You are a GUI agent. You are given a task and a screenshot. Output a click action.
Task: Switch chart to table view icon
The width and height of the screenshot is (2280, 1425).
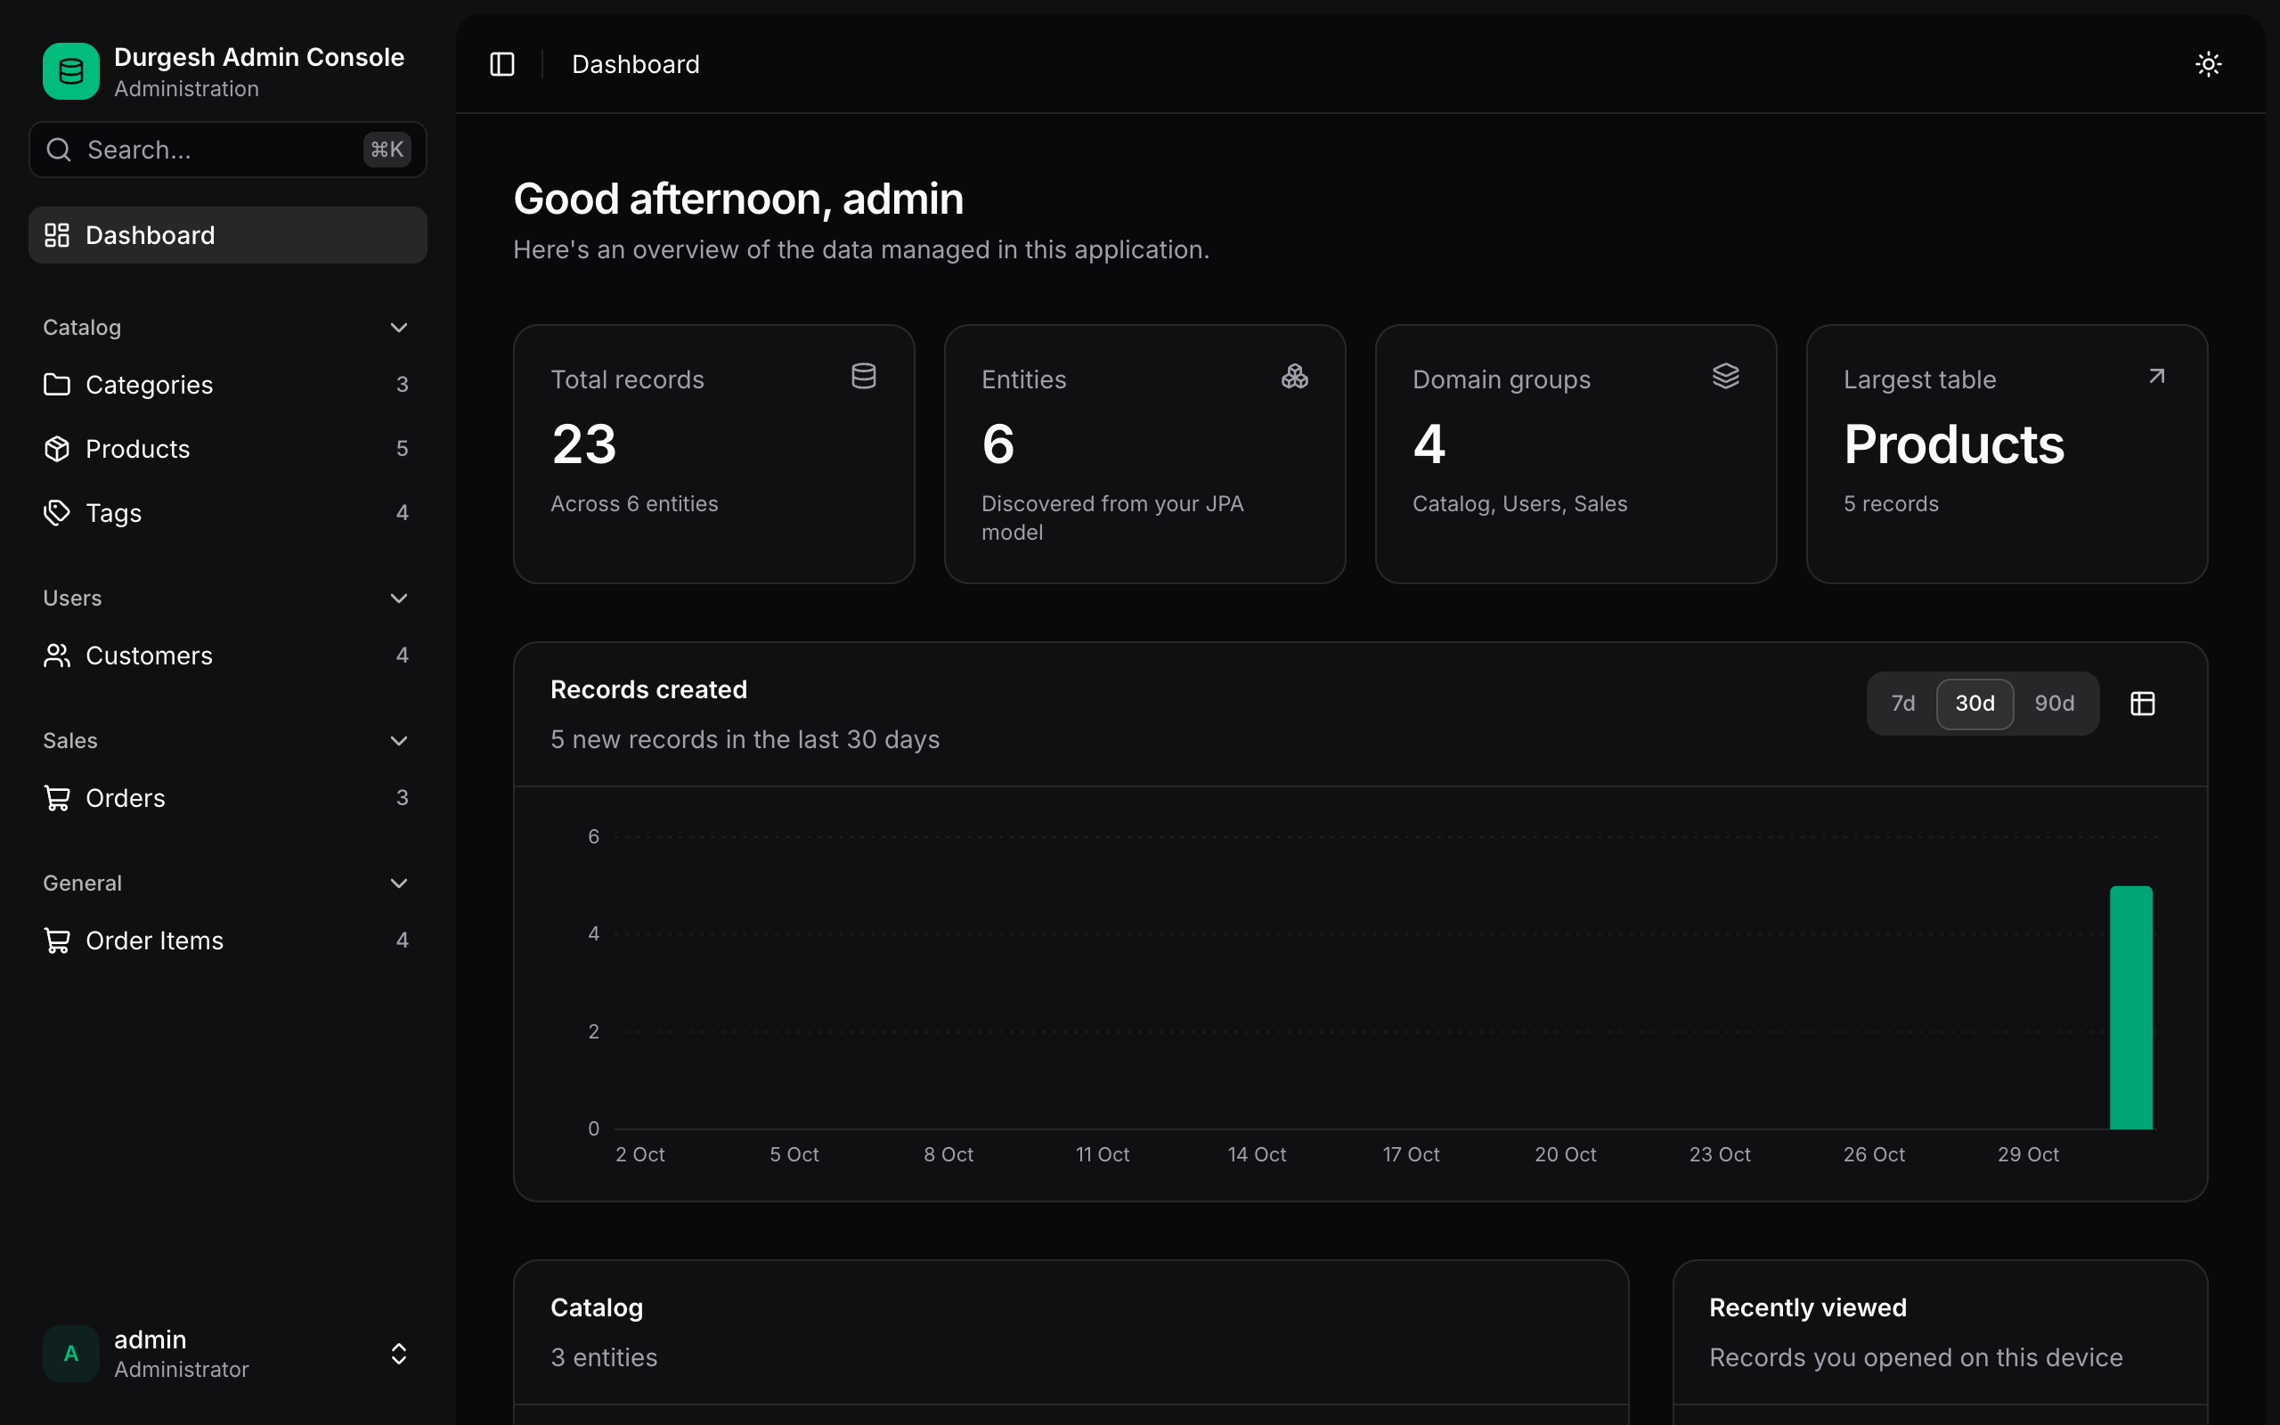point(2143,703)
